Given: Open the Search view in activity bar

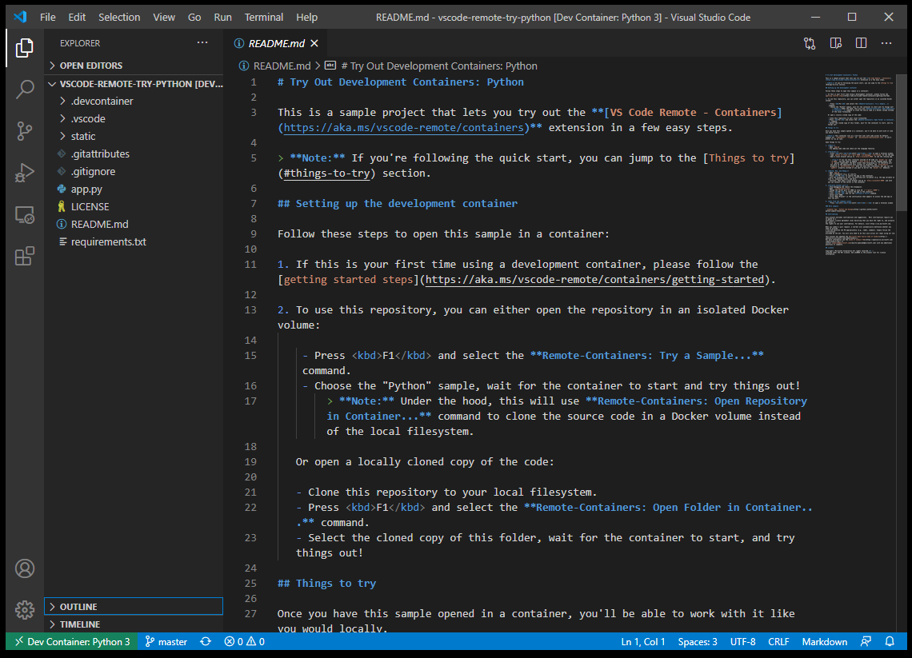Looking at the screenshot, I should (x=24, y=89).
